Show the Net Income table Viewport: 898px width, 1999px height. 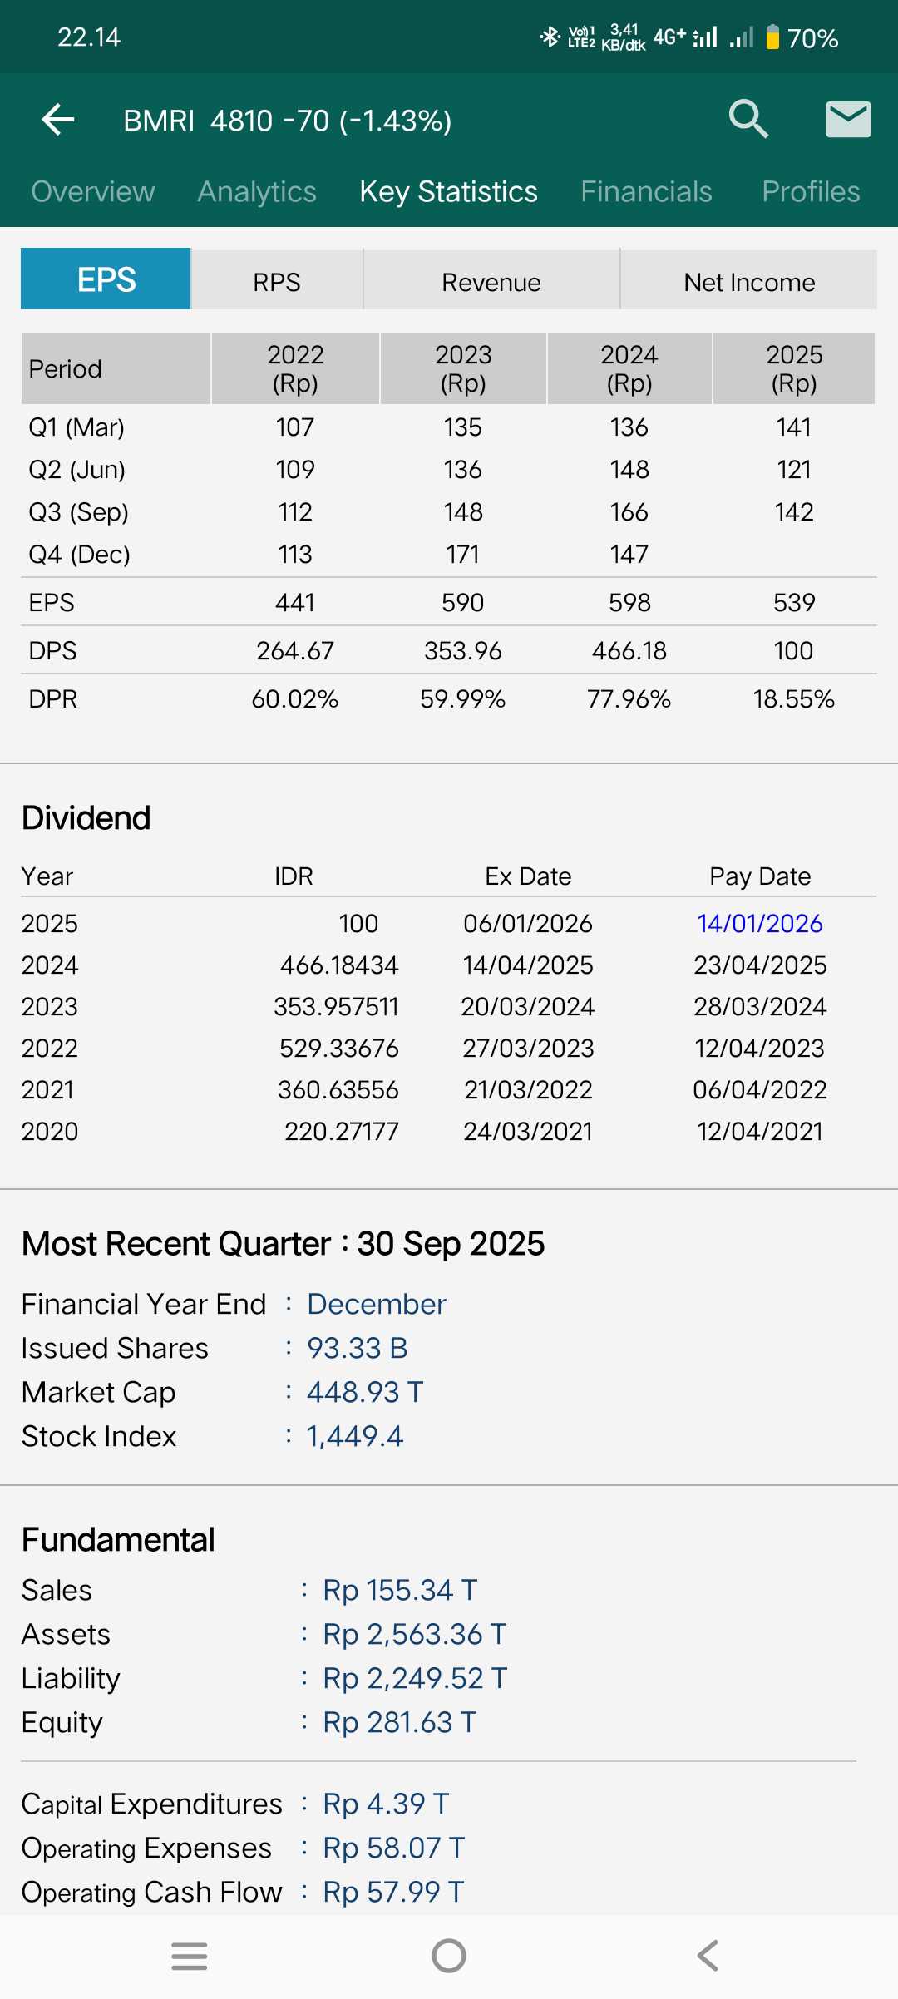pos(749,281)
